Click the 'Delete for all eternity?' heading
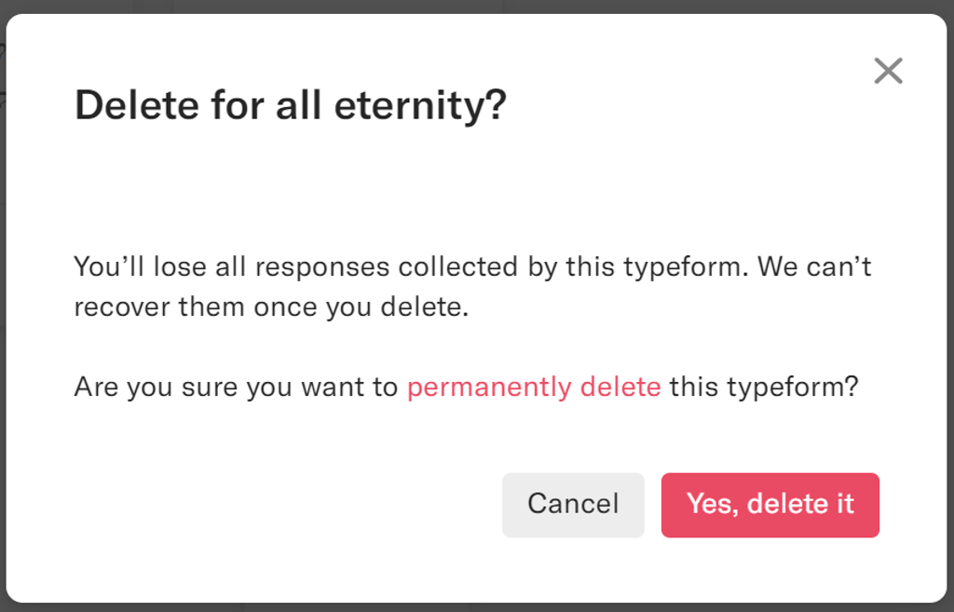Image resolution: width=954 pixels, height=612 pixels. (289, 104)
